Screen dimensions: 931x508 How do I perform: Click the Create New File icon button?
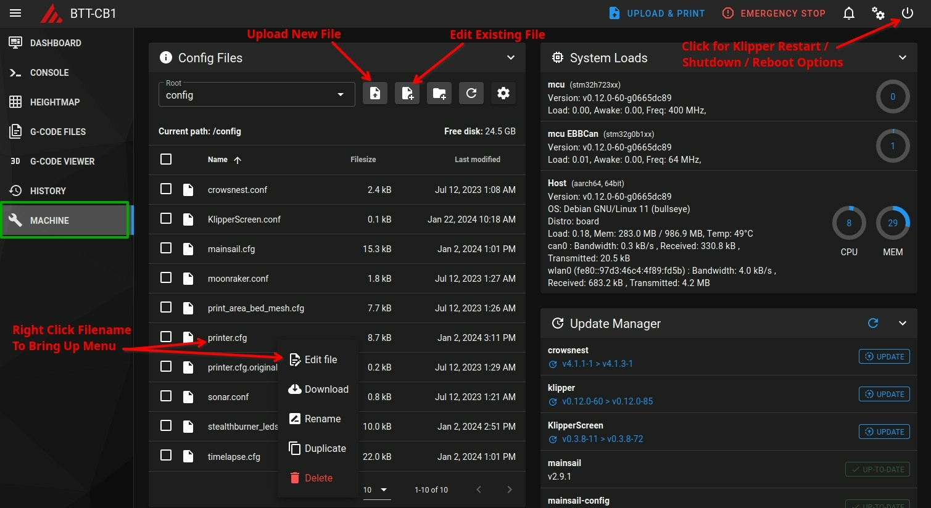click(x=407, y=93)
